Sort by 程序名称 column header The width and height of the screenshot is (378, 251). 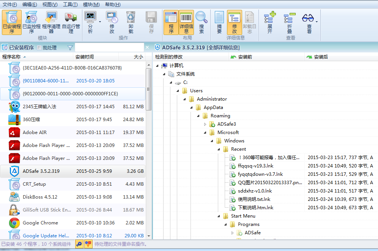[x=37, y=57]
